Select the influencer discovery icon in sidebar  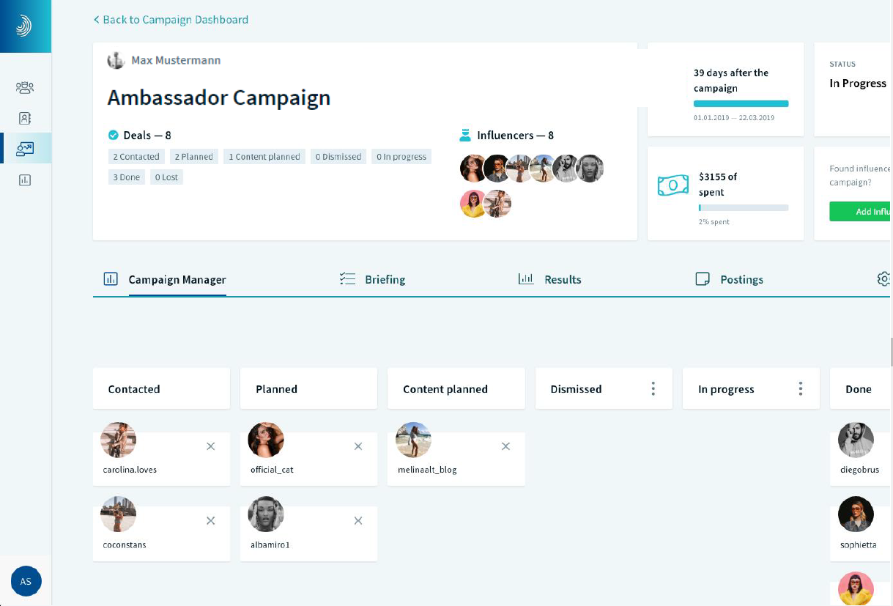(25, 87)
